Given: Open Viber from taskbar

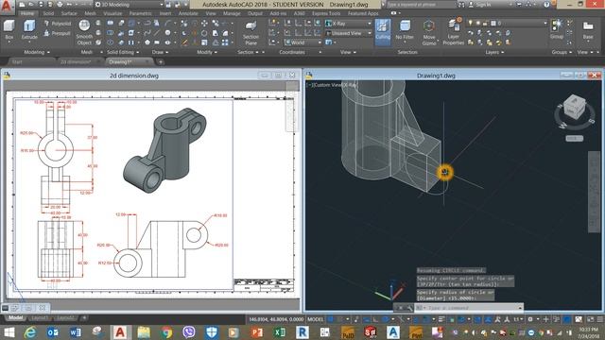Looking at the screenshot, I should [x=189, y=332].
